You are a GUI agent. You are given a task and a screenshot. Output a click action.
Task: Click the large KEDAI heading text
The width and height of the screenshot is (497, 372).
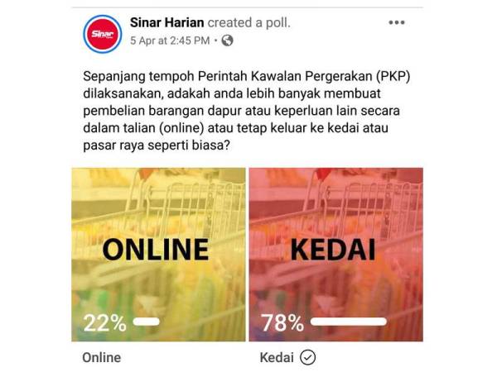(x=333, y=250)
